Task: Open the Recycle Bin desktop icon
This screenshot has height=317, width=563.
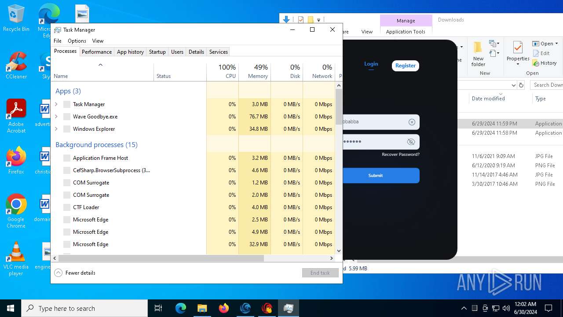Action: (16, 18)
